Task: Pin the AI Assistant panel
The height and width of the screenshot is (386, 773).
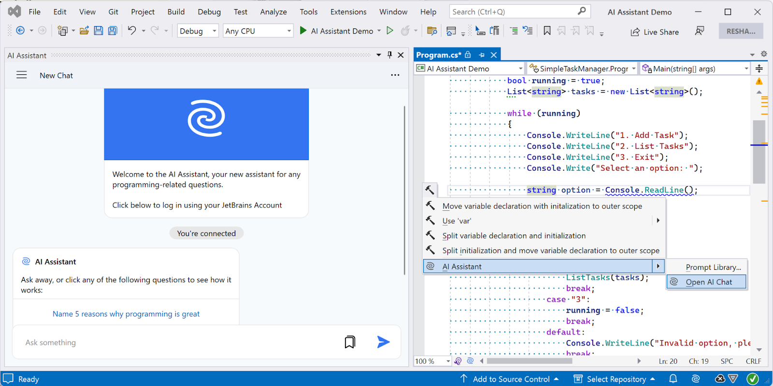Action: [x=390, y=55]
